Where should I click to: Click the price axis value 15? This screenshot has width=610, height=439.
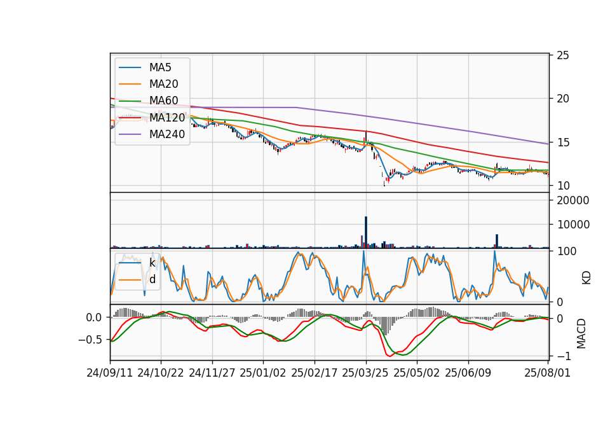[x=563, y=143]
